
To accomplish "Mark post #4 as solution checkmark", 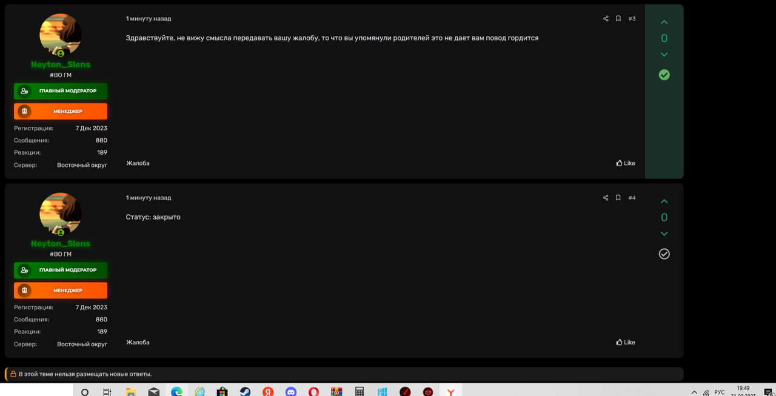I will [x=664, y=253].
